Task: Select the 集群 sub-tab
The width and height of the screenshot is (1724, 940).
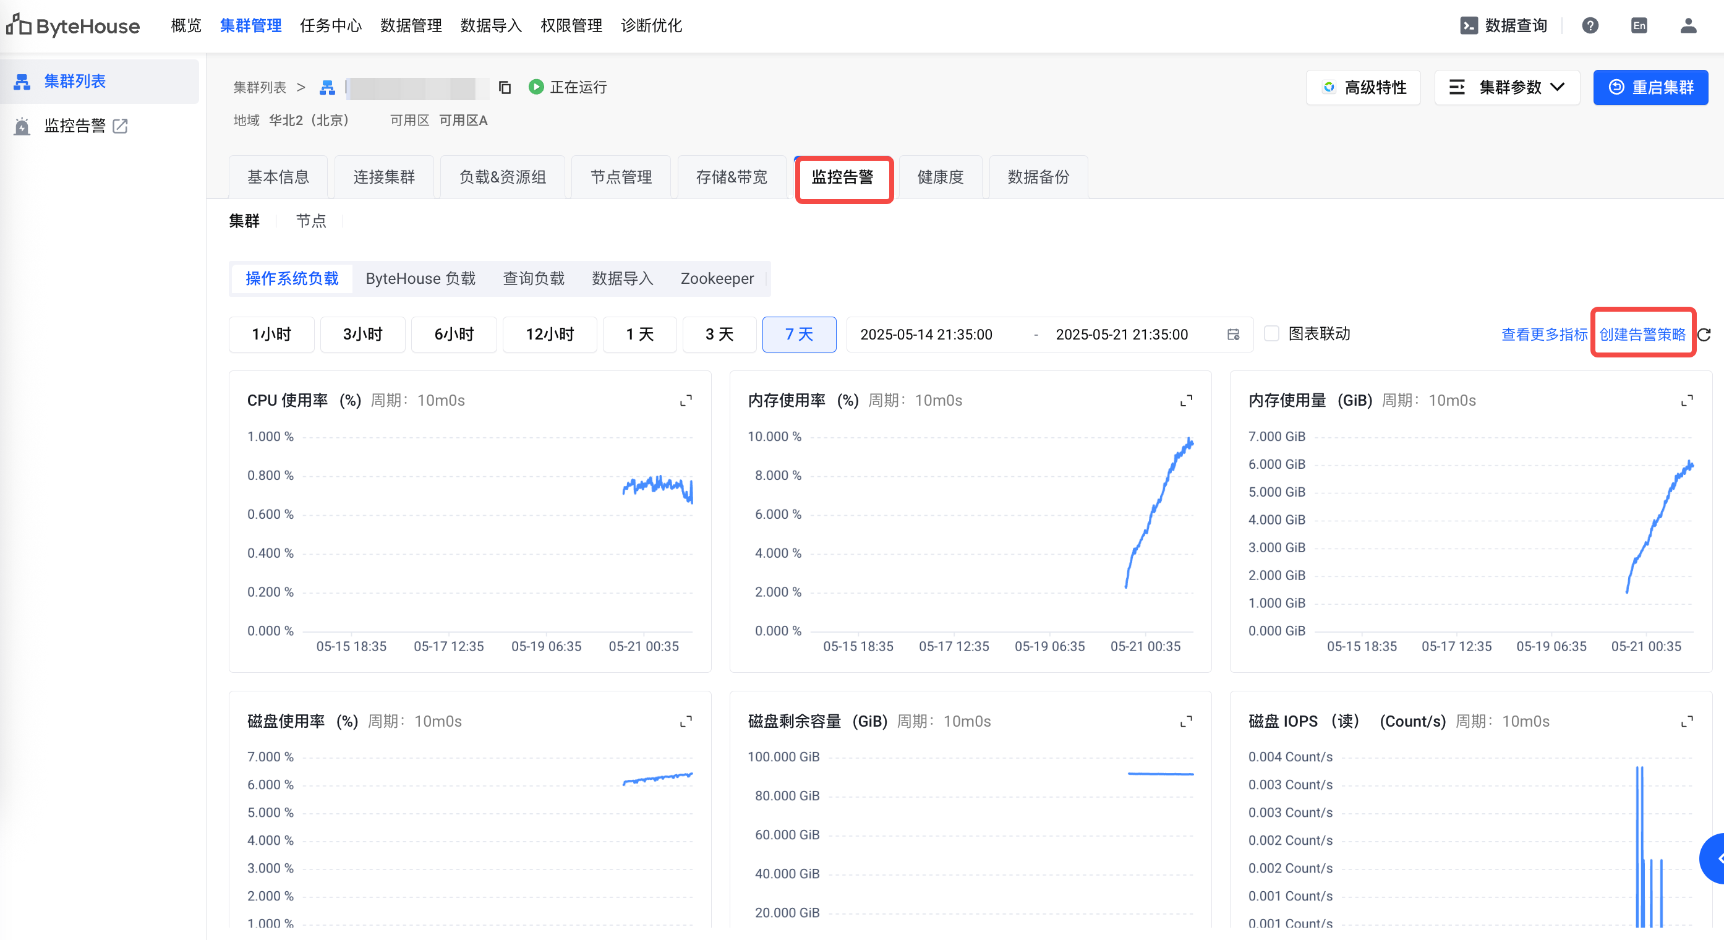Action: click(x=244, y=221)
